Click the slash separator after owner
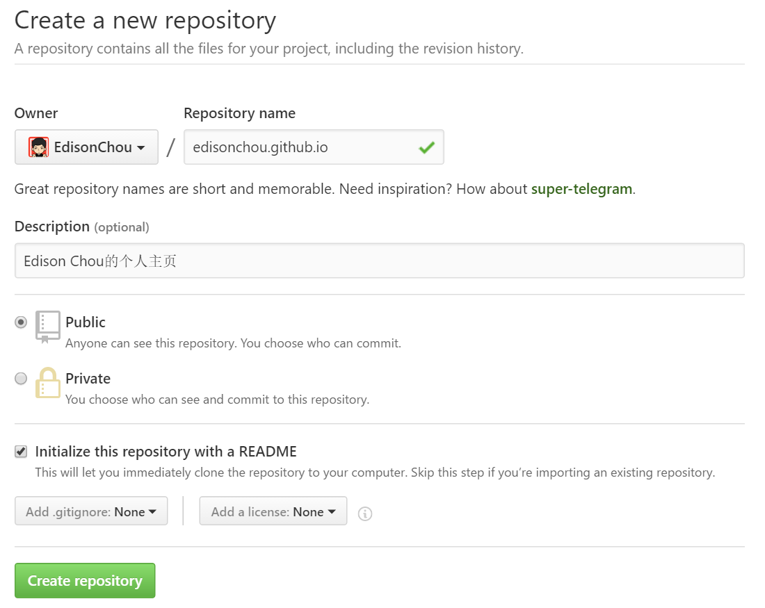 pyautogui.click(x=171, y=147)
